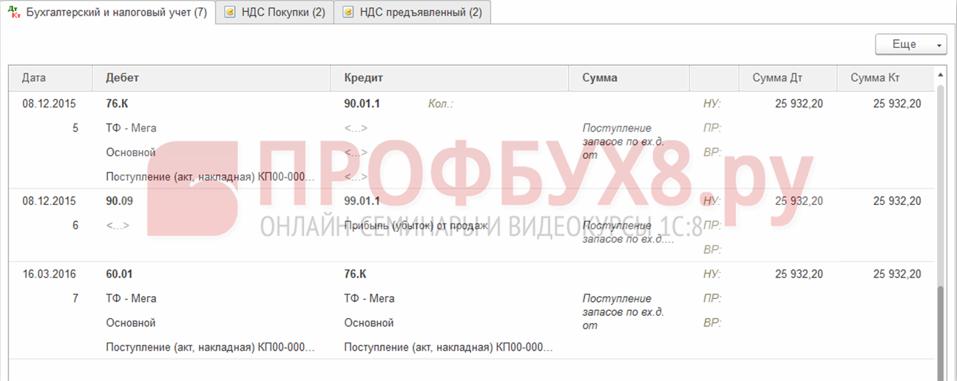
Task: Select credit account 99.01.1 in entry 6
Action: click(x=362, y=200)
